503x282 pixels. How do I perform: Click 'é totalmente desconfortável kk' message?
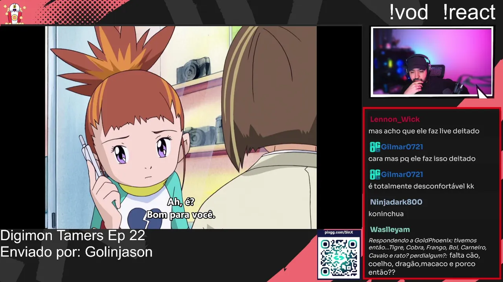point(421,186)
